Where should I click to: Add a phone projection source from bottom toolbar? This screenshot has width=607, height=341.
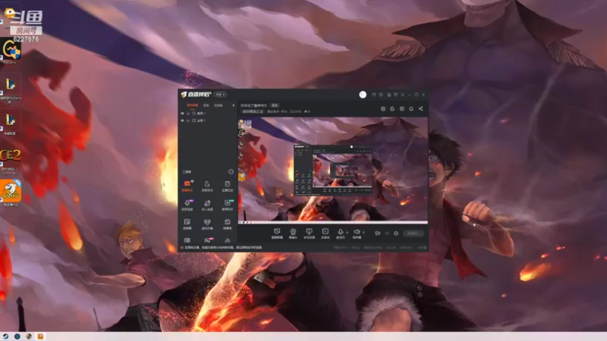[x=309, y=233]
